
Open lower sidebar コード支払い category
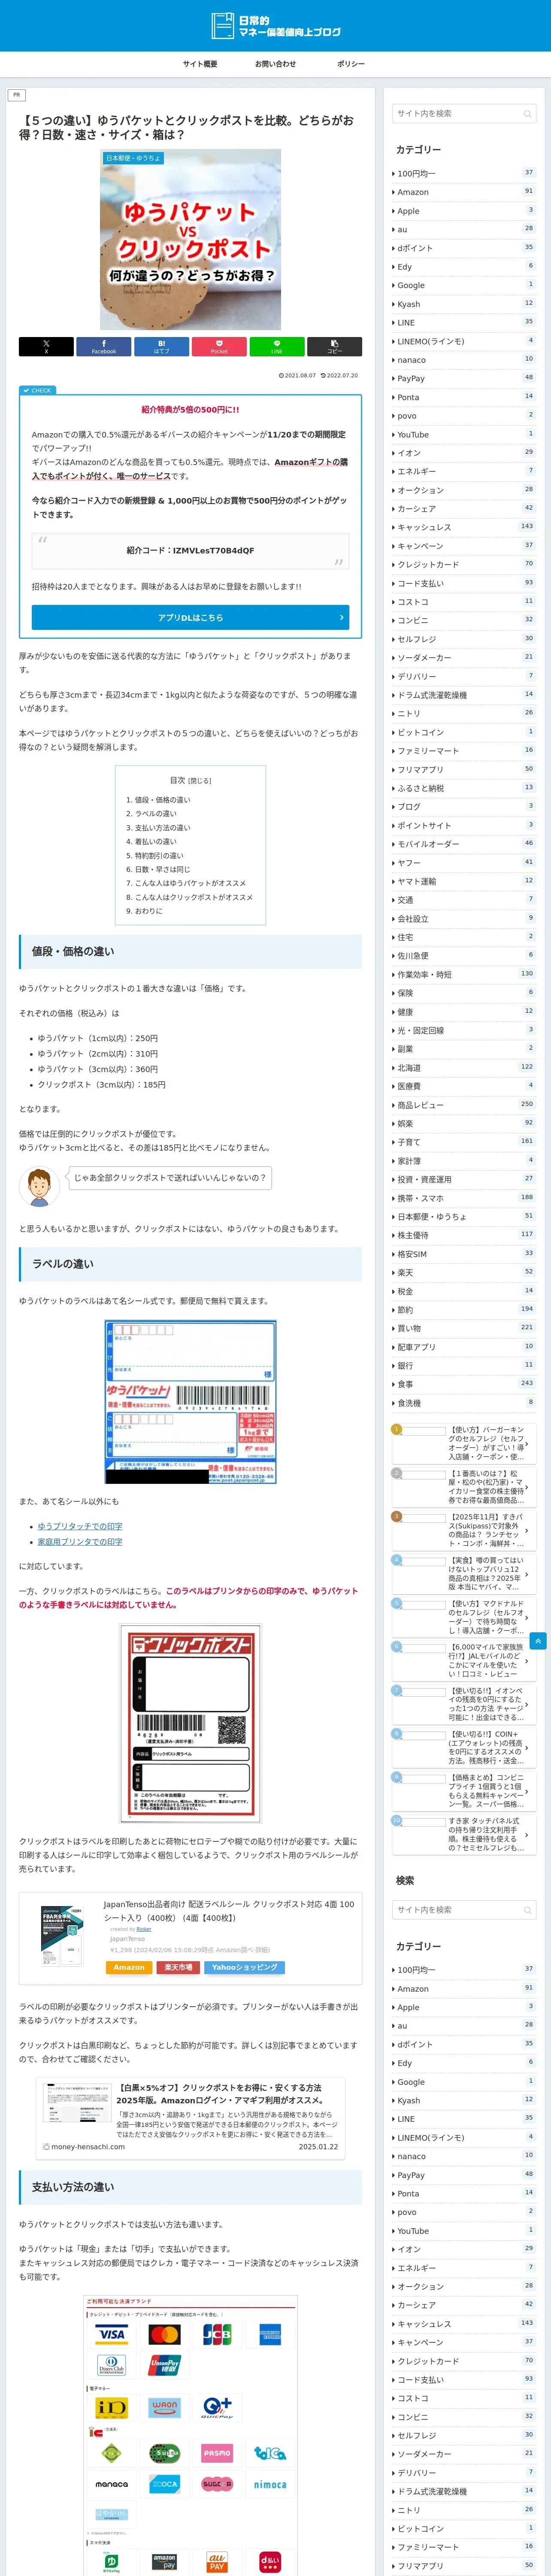[x=464, y=2380]
